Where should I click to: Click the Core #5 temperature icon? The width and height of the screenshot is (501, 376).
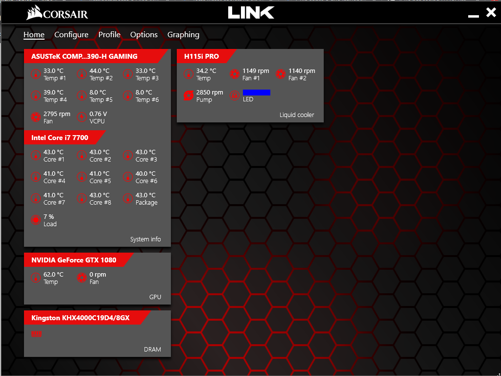(81, 177)
